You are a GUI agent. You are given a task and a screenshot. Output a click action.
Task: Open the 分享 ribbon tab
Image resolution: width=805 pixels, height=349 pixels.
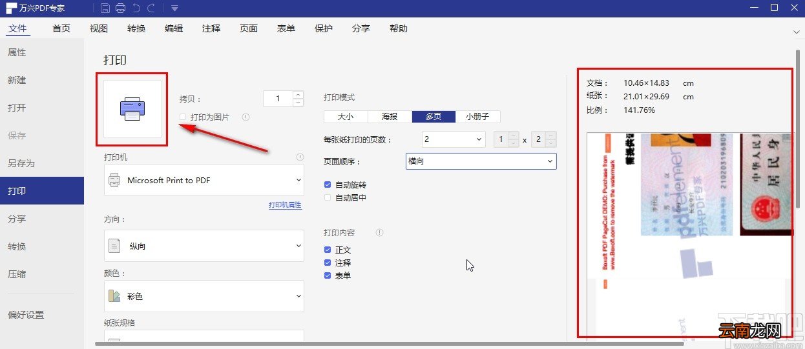point(361,28)
